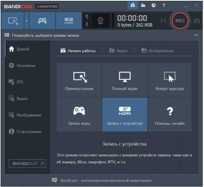Click the pause recording button
Viewport: 204px width, 187px height.
pyautogui.click(x=163, y=21)
